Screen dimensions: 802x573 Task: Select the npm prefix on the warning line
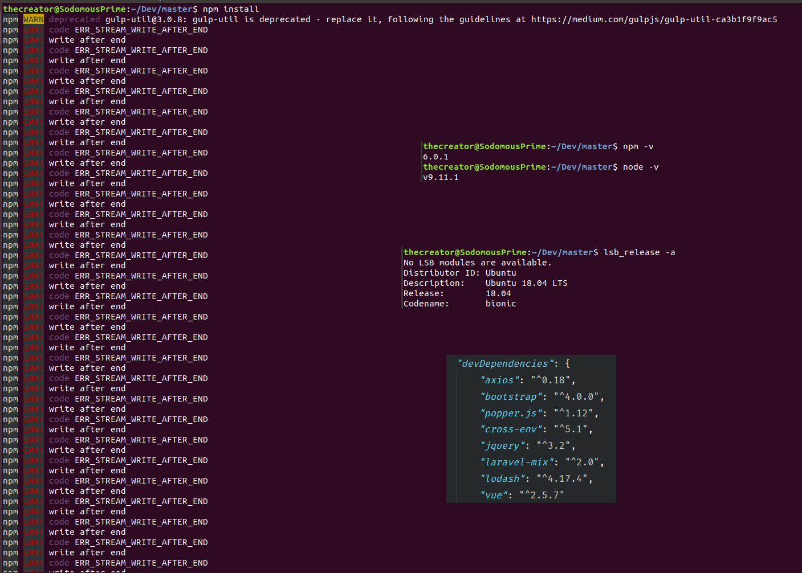coord(10,19)
